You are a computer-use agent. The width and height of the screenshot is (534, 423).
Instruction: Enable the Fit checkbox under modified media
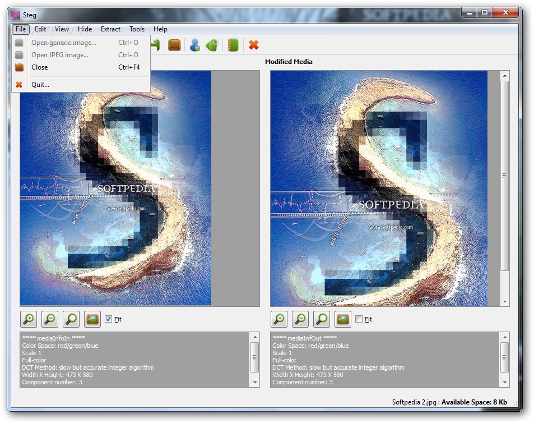click(x=359, y=319)
